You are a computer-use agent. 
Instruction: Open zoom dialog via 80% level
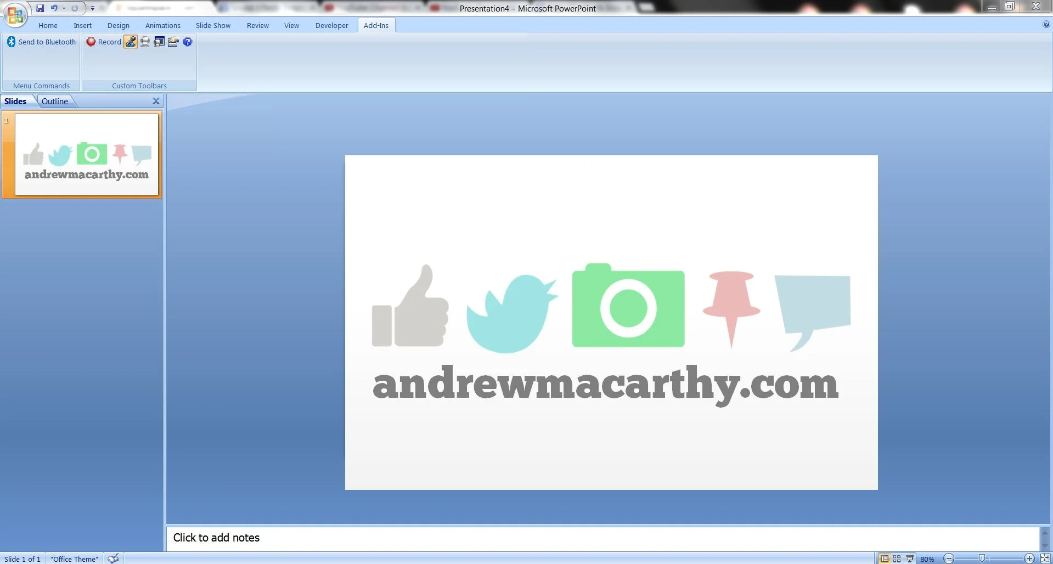927,559
